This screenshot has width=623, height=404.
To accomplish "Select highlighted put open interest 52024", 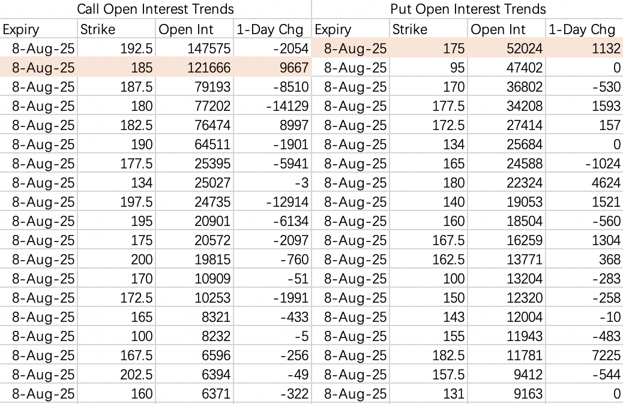I will click(x=507, y=49).
